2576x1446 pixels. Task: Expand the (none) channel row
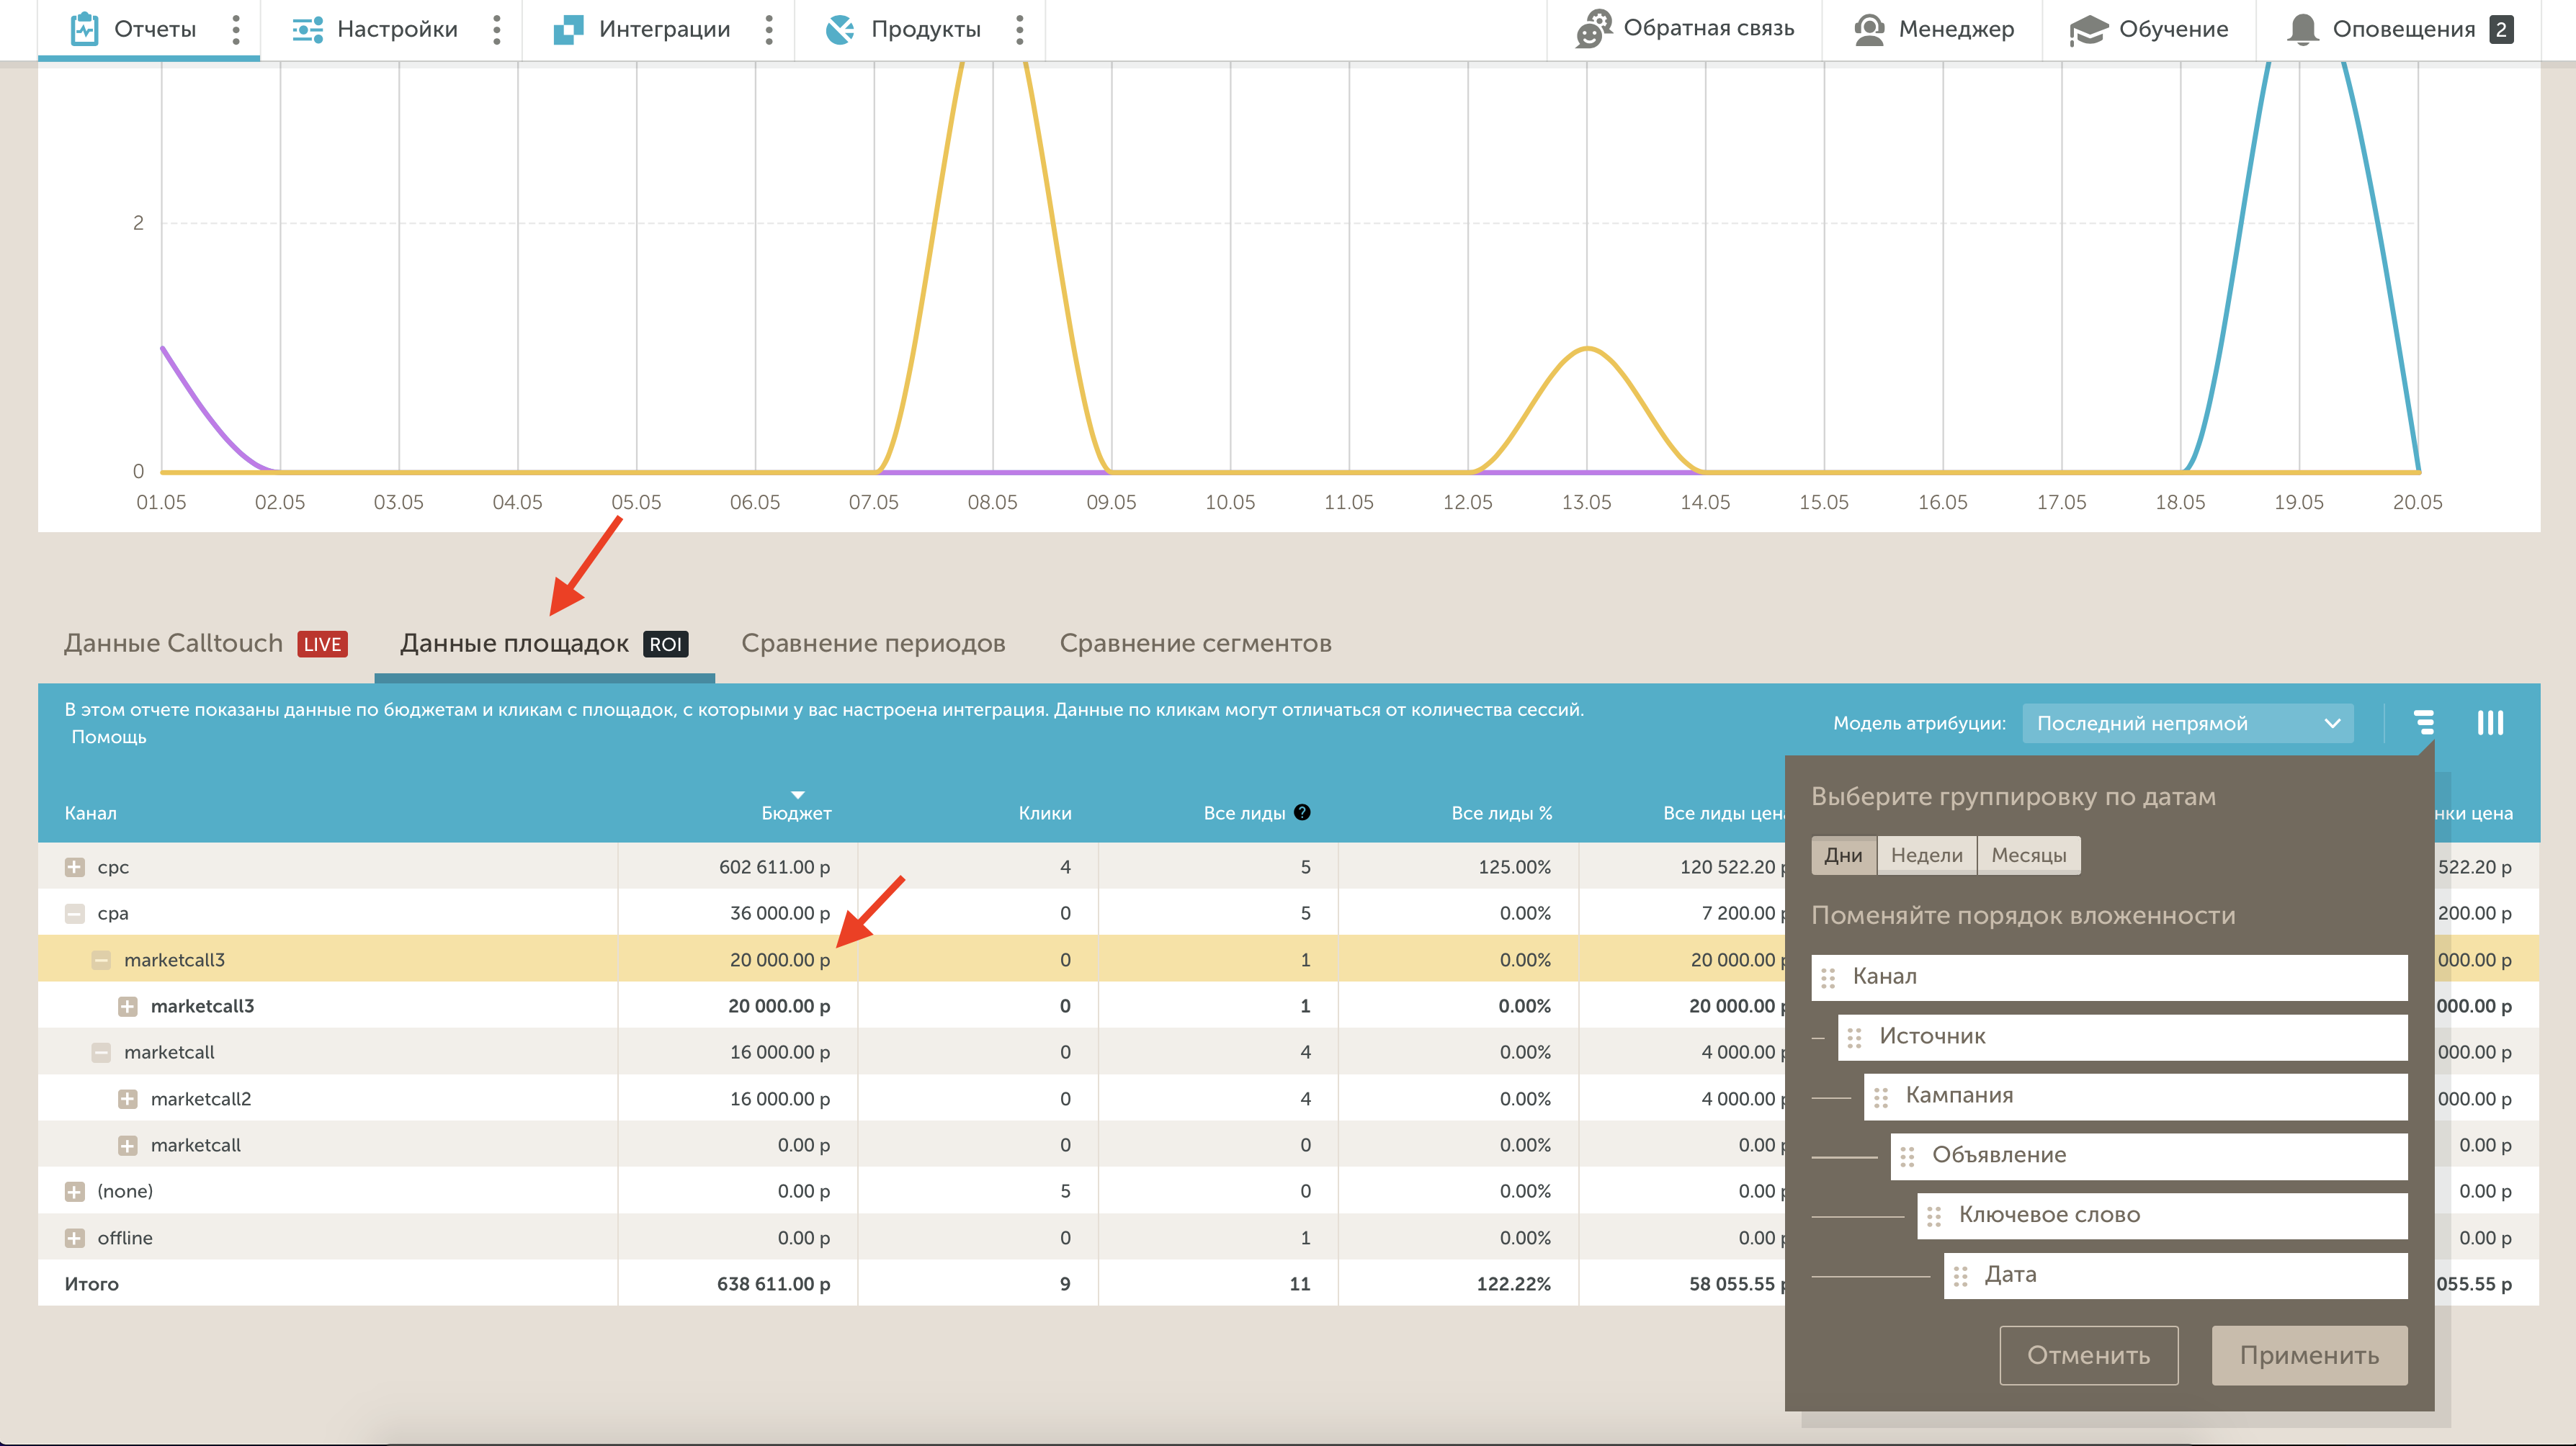coord(75,1191)
